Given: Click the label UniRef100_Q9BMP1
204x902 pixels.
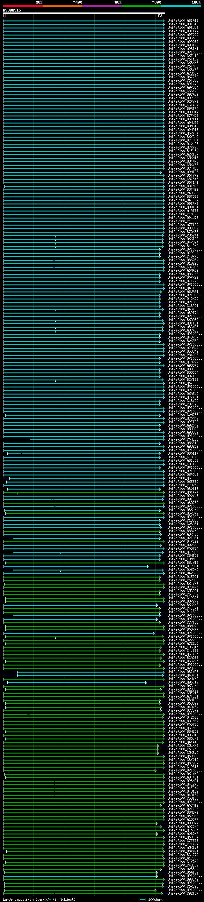Looking at the screenshot, I should (183, 781).
